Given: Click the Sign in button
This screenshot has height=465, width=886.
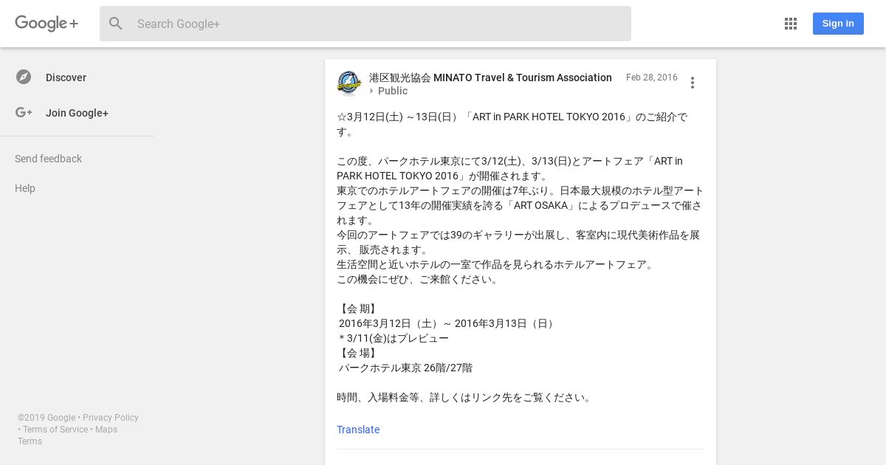Looking at the screenshot, I should pos(838,24).
